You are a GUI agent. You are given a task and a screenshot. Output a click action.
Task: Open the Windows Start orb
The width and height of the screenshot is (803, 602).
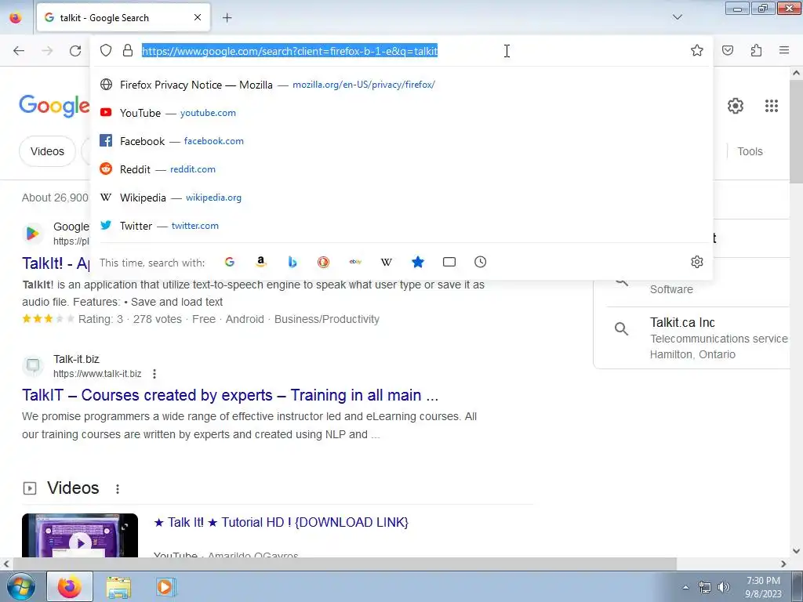pyautogui.click(x=21, y=586)
